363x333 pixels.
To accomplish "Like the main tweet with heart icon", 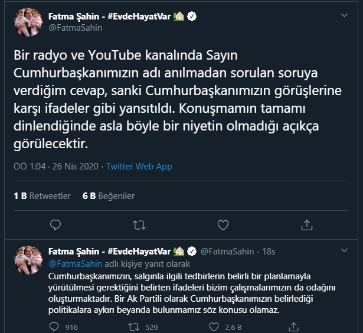I will click(x=223, y=225).
